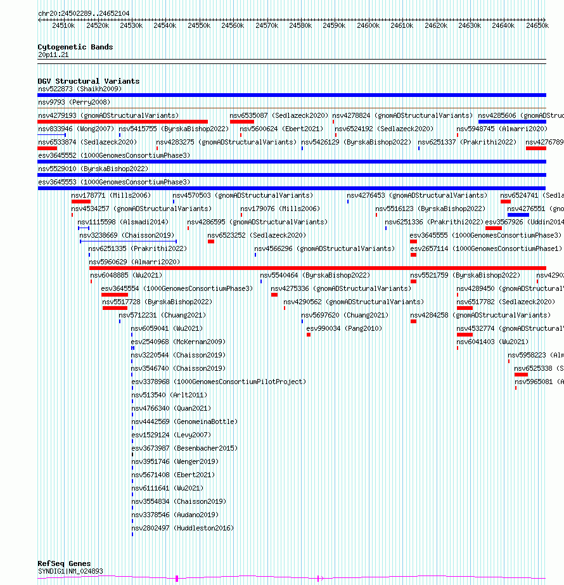Open the nsv833946 (Wong2007) variant label

pos(76,129)
